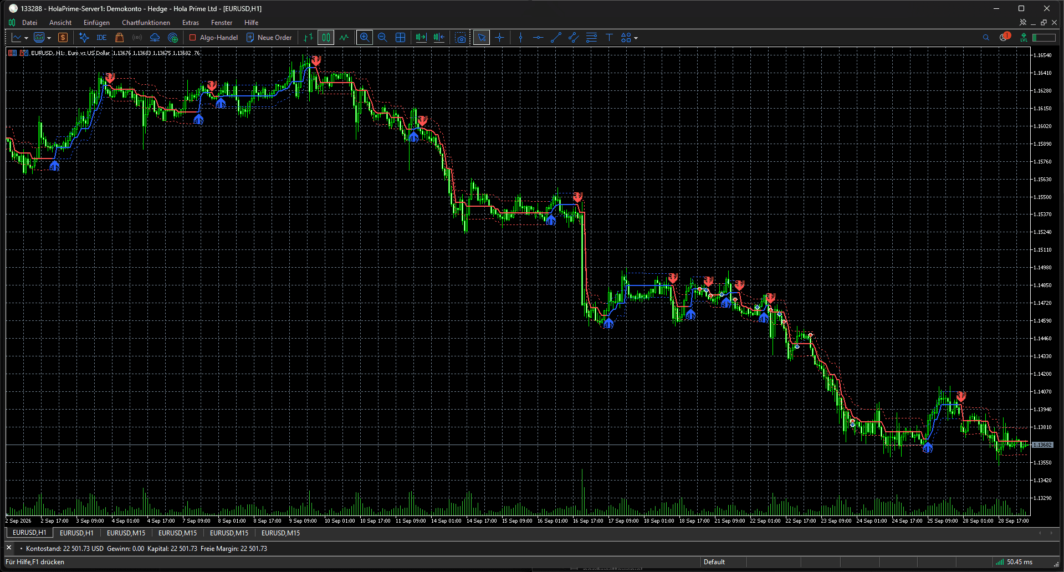Open the Hilfe menu
Image resolution: width=1064 pixels, height=572 pixels.
pos(251,23)
